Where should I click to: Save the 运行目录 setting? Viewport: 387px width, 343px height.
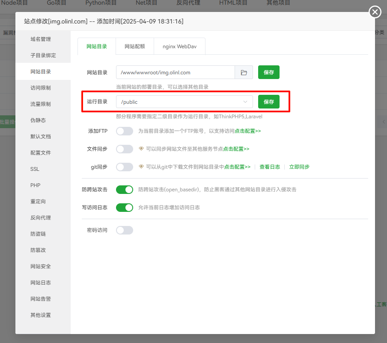[x=268, y=102]
